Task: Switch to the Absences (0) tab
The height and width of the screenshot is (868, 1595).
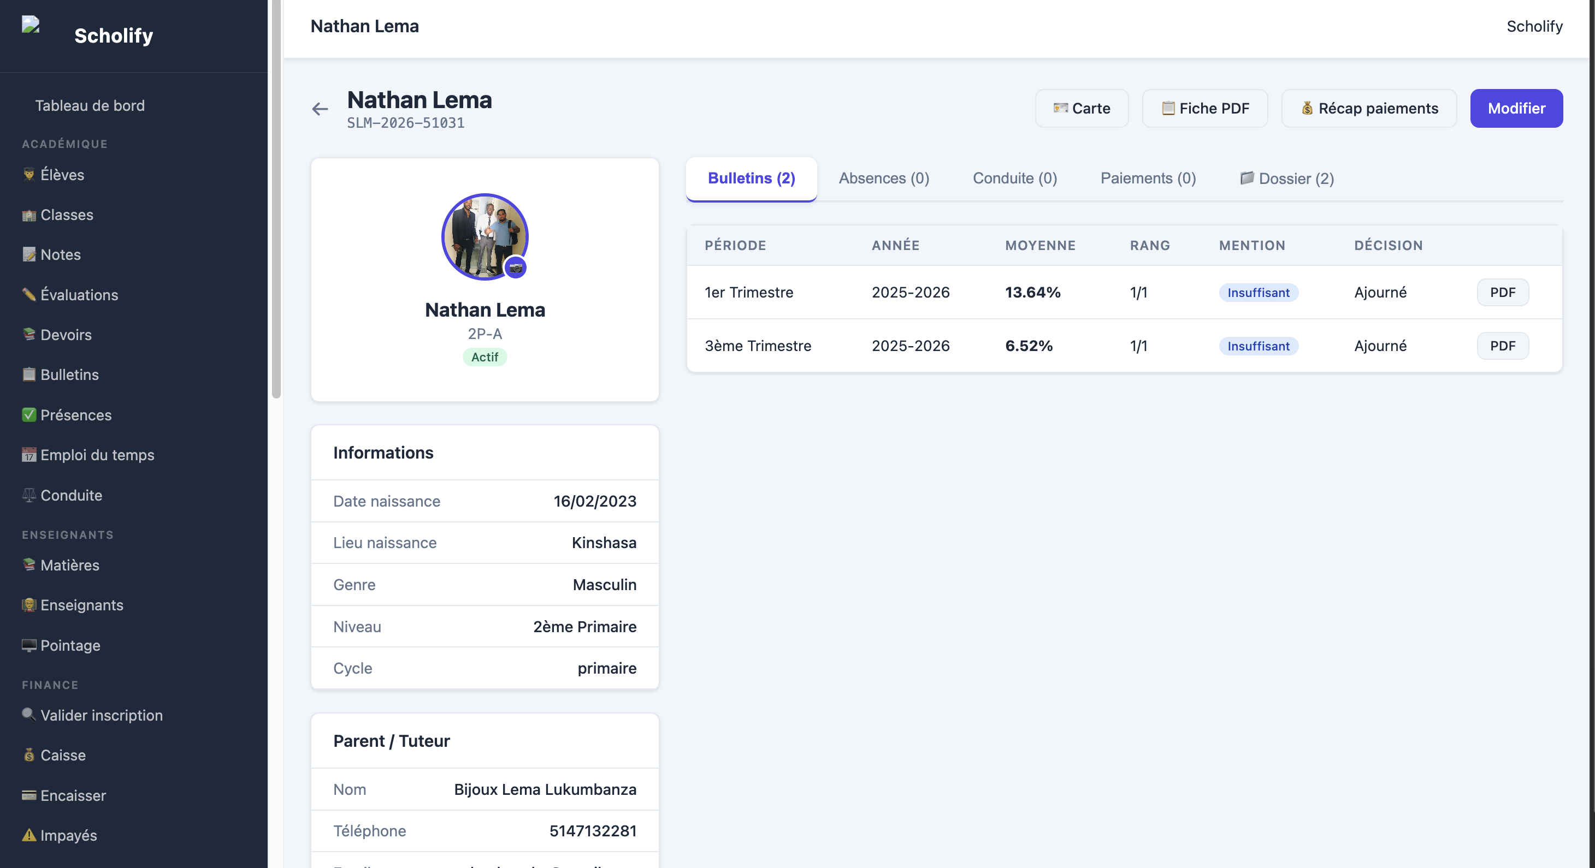Action: coord(884,178)
